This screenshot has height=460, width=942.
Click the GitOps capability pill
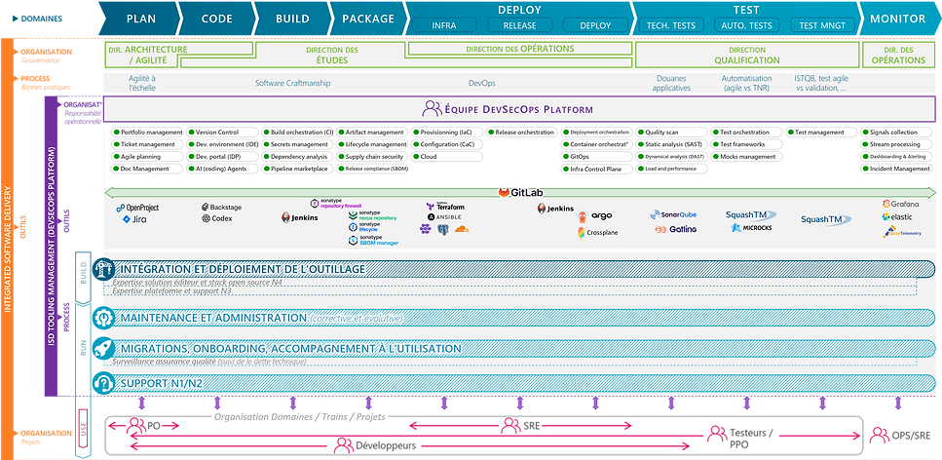click(597, 156)
